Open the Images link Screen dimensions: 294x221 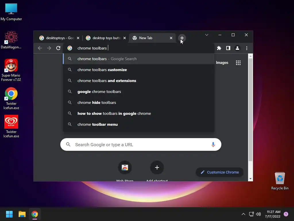(222, 63)
